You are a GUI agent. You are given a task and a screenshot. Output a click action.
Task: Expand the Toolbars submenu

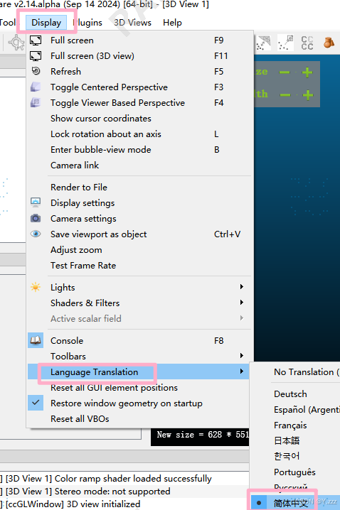tap(139, 357)
